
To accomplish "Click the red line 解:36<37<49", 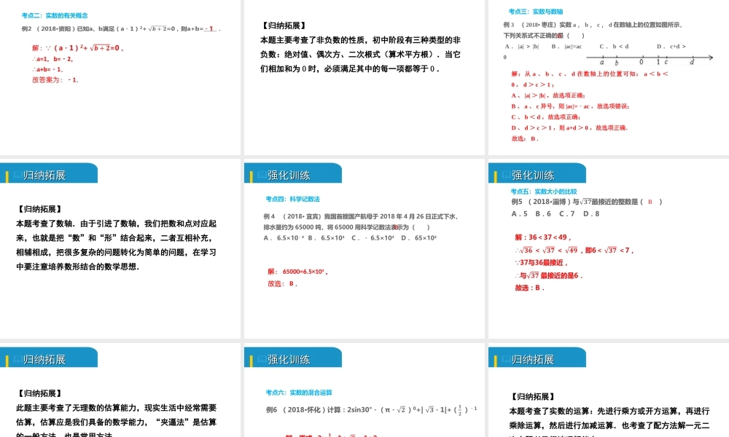I will pos(543,237).
